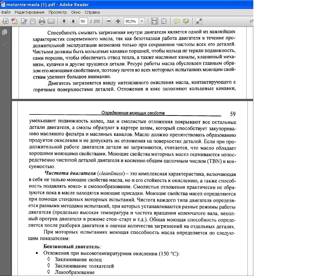The height and width of the screenshot is (276, 332).
Task: Click the Open file toolbar icon
Action: (x=5, y=21)
